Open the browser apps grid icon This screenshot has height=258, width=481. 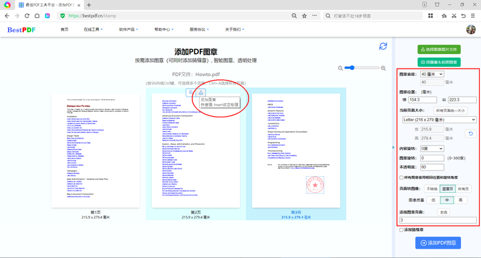coord(431,15)
